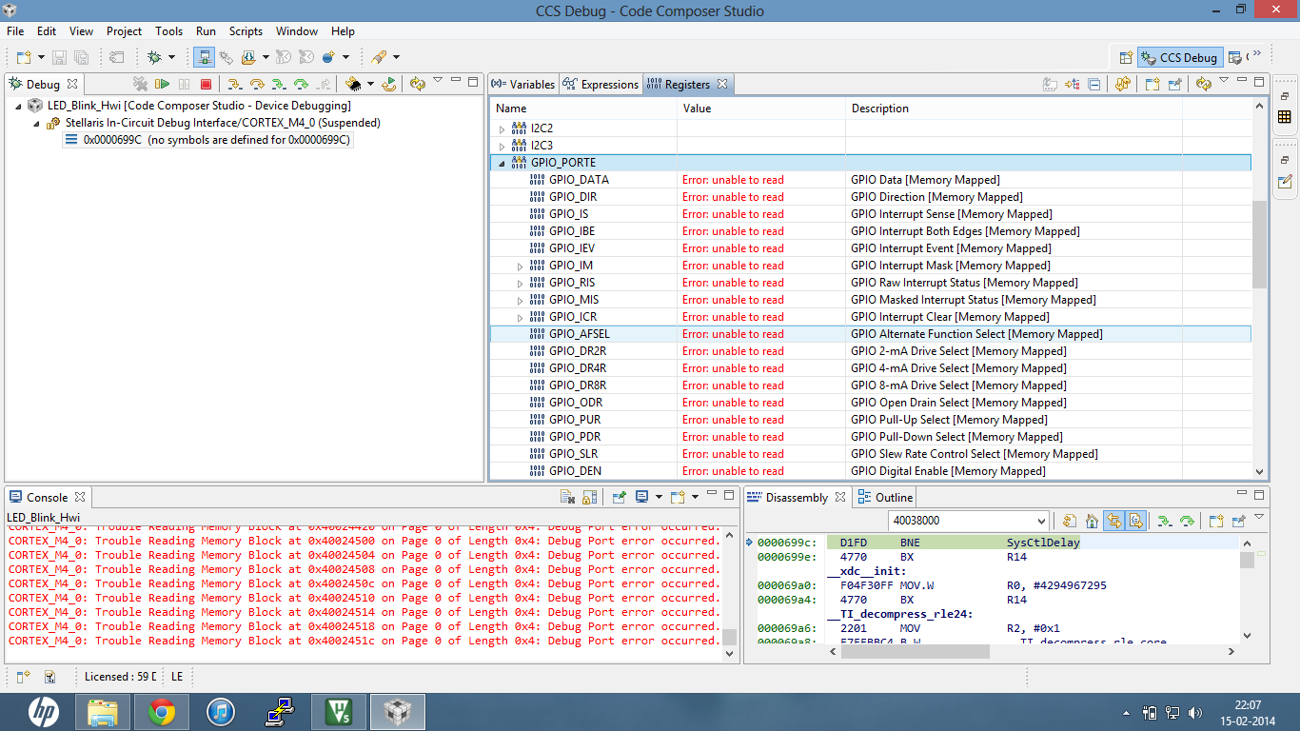Collapse the GPIO_PORTE register group

tap(502, 163)
